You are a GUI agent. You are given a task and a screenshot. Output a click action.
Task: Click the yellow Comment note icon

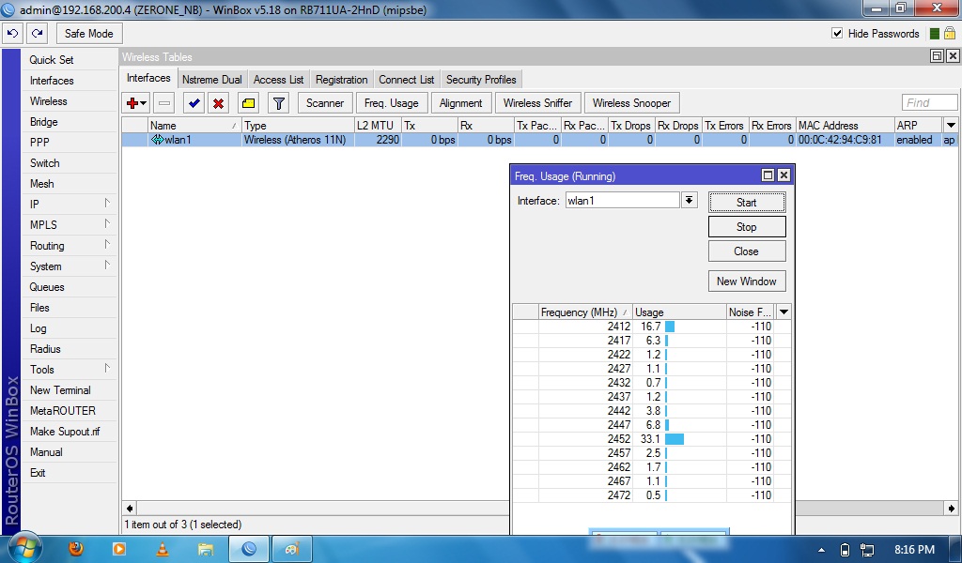[x=248, y=103]
